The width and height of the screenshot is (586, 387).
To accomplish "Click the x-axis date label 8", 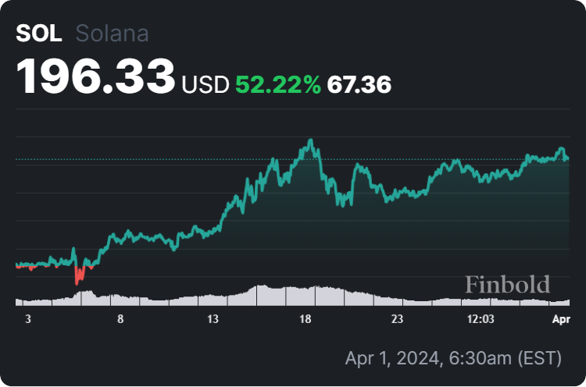I will click(x=120, y=319).
